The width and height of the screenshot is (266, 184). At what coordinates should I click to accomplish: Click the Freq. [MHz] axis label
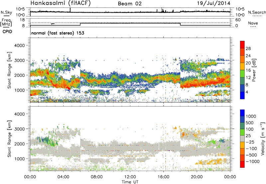pos(6,23)
